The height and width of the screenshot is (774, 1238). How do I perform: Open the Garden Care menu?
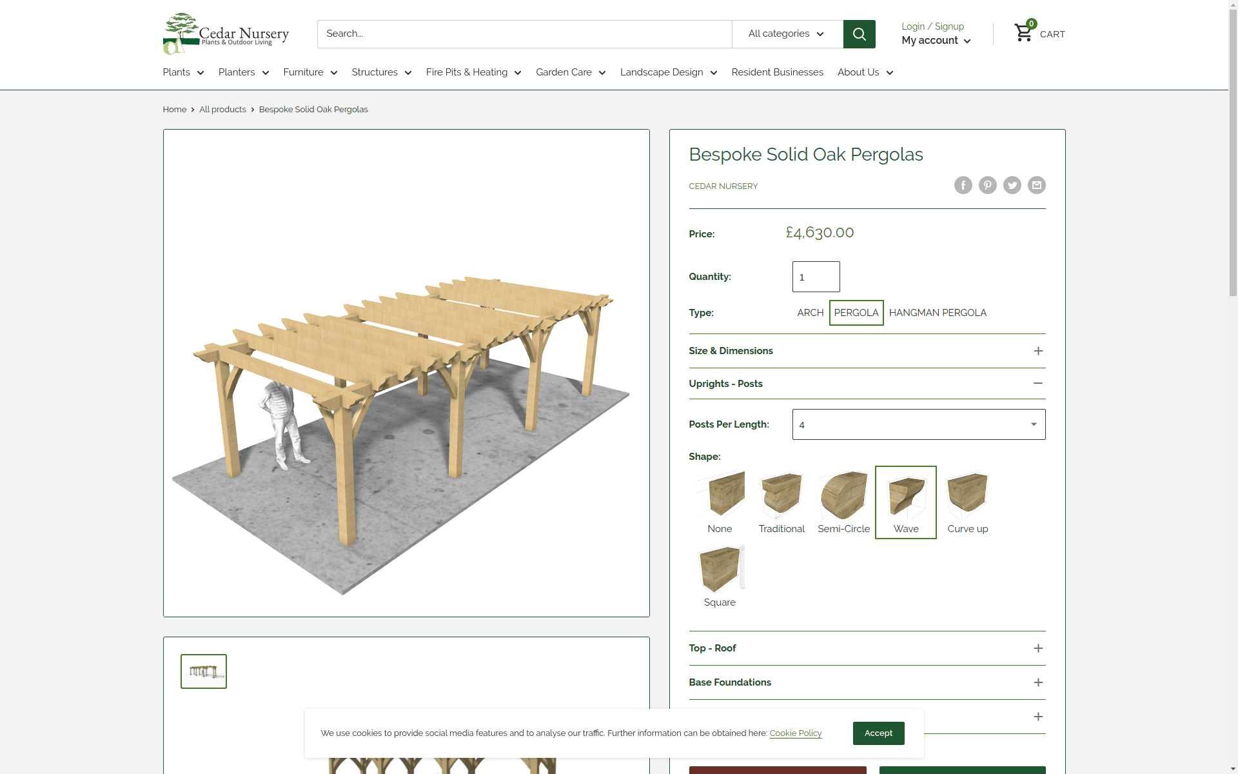tap(571, 72)
